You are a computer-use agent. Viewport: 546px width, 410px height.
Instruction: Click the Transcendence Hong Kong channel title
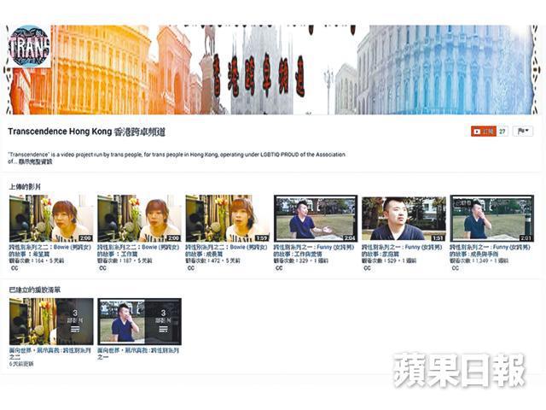tap(86, 132)
